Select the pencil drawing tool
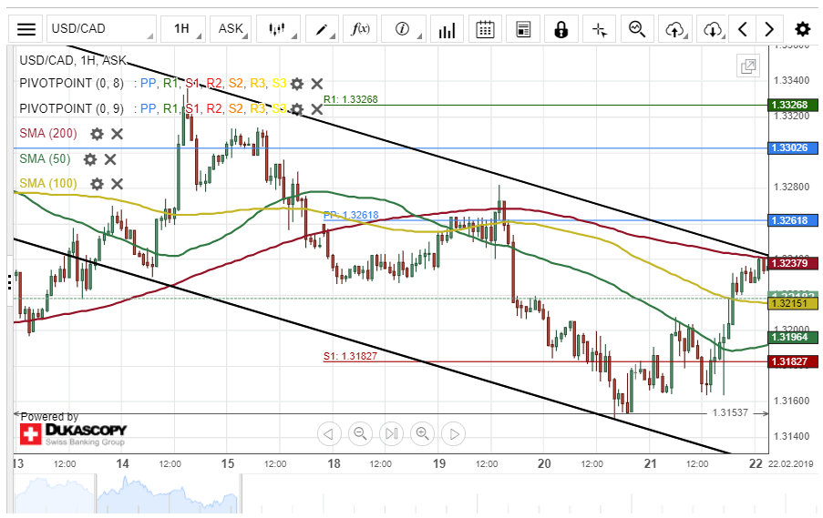Screen dimensions: 823x518 321,29
